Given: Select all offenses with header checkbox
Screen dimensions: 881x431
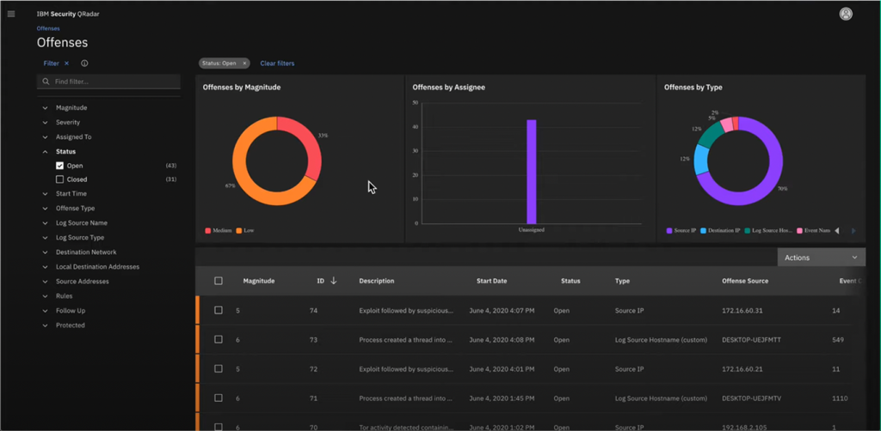Looking at the screenshot, I should 219,281.
